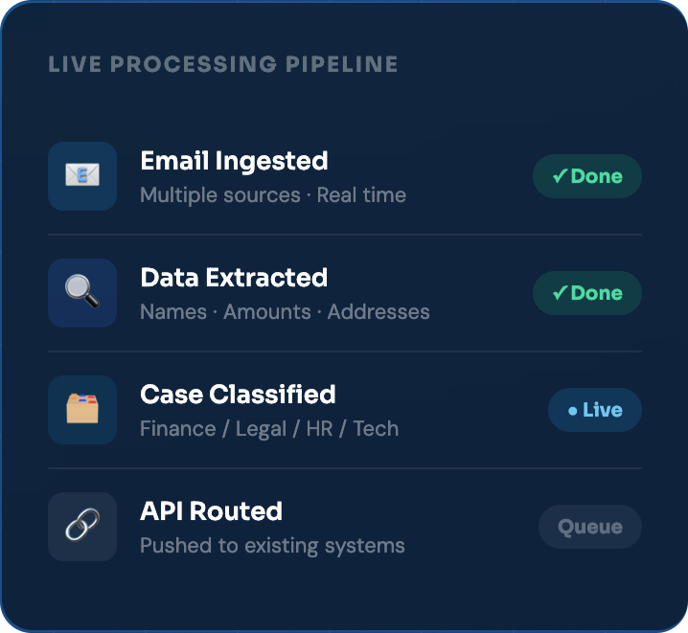Viewport: 688px width, 633px height.
Task: Click the 'Pushed to existing systems' description
Action: (272, 546)
